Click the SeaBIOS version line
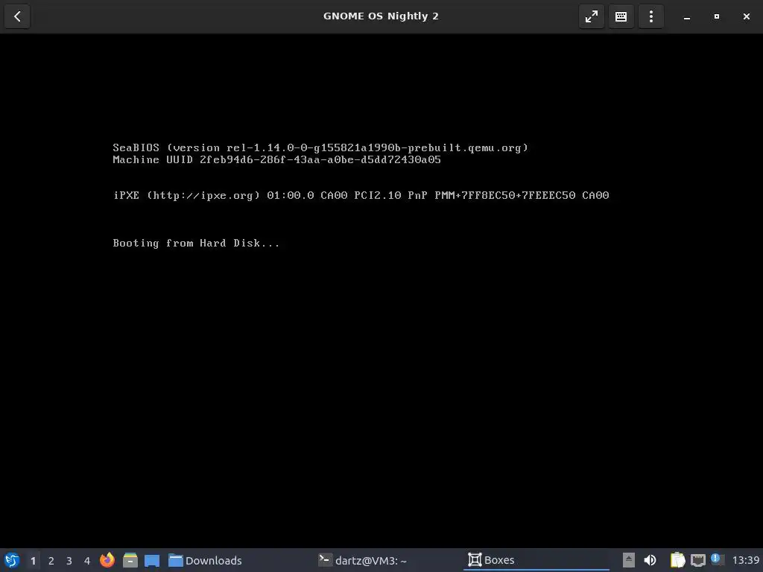Screen dimensions: 763x572 pyautogui.click(x=320, y=148)
